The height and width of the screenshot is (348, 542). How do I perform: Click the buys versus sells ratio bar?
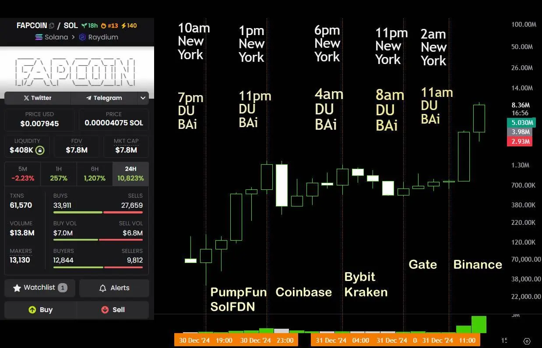pyautogui.click(x=98, y=212)
